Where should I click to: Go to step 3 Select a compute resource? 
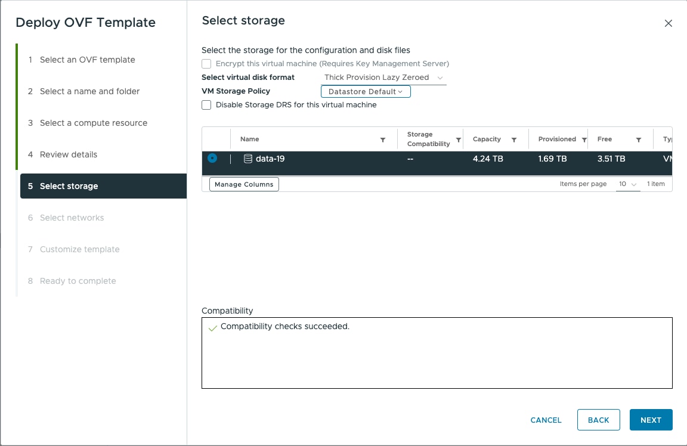tap(93, 123)
